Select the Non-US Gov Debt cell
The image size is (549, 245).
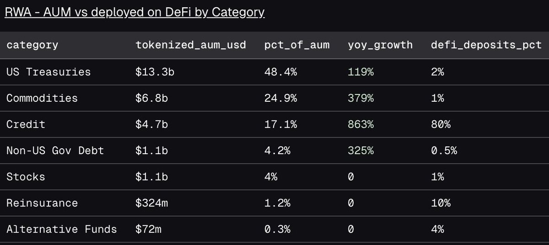point(55,150)
